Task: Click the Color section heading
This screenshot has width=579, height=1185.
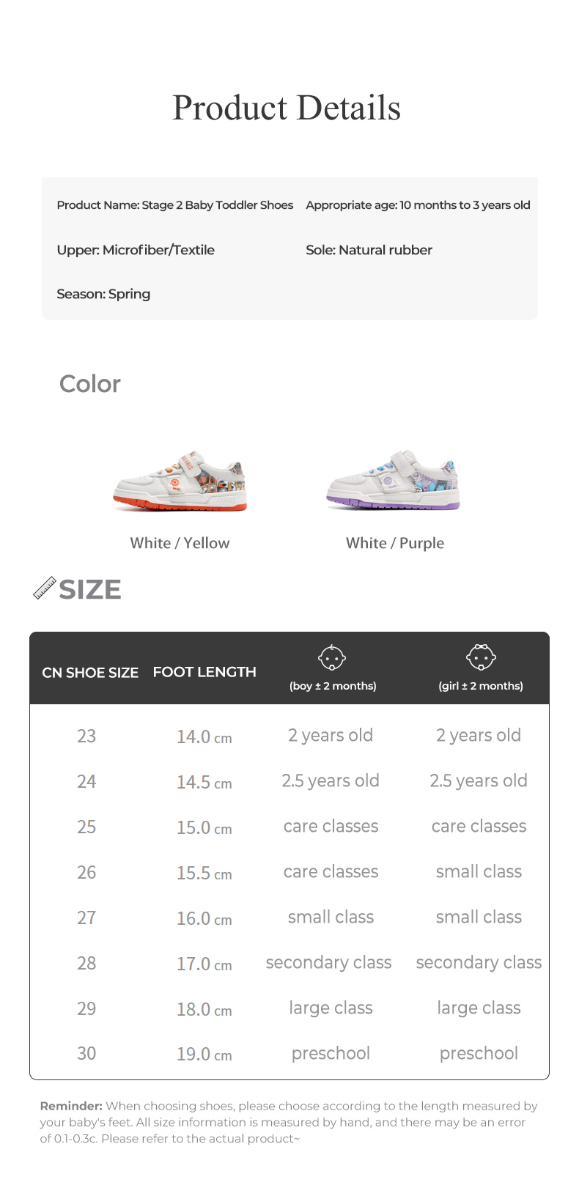Action: (90, 383)
